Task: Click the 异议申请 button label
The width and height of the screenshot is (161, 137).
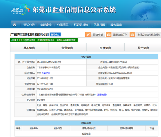Action: [98, 35]
